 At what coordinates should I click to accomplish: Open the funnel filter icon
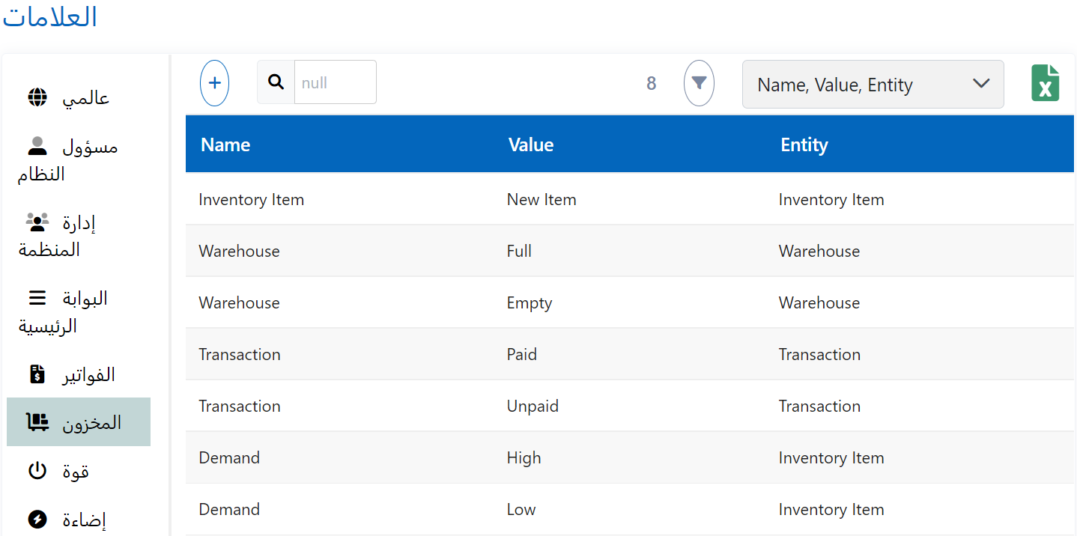(x=699, y=82)
